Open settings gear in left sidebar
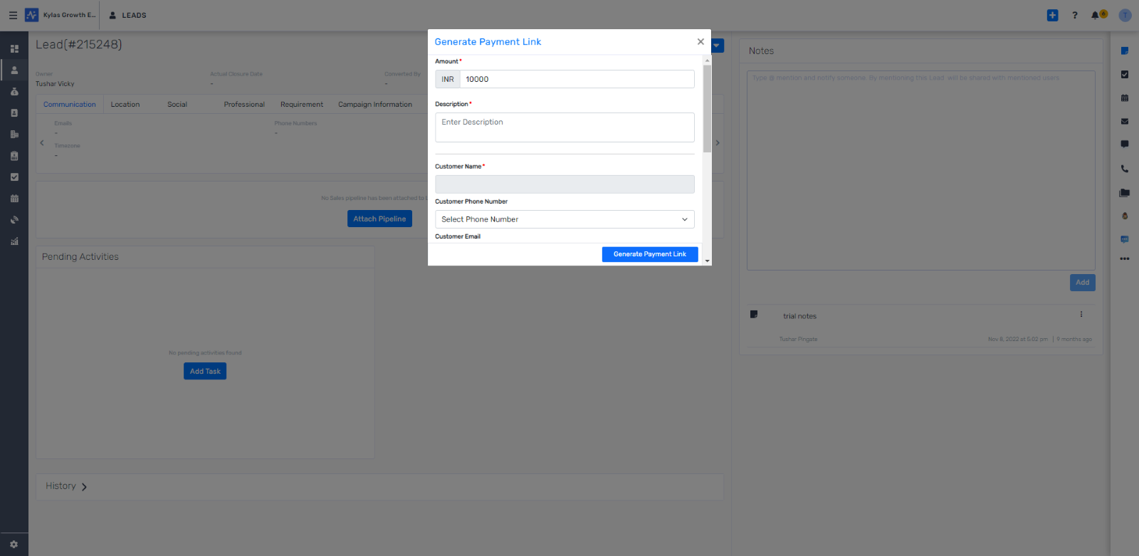The height and width of the screenshot is (556, 1139). tap(14, 544)
